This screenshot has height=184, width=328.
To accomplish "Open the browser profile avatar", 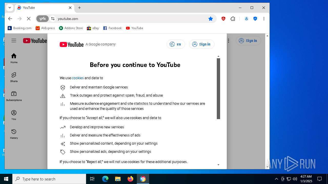I will tap(246, 19).
